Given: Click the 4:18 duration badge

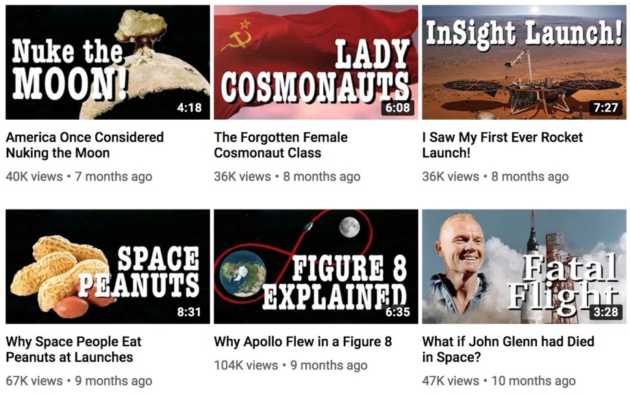Looking at the screenshot, I should coord(189,107).
